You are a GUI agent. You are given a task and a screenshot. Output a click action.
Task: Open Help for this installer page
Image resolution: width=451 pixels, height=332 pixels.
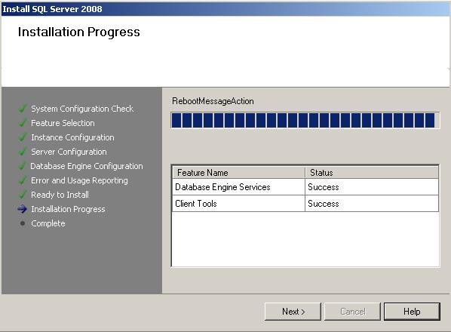[412, 312]
